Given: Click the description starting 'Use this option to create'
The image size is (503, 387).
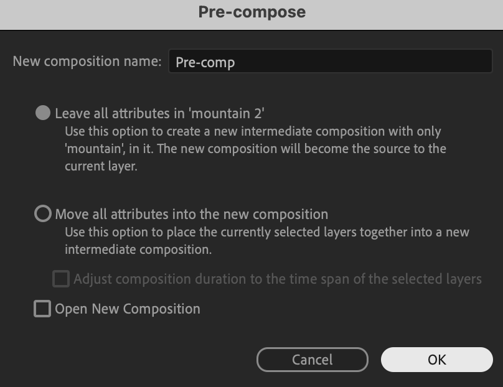Looking at the screenshot, I should point(255,149).
